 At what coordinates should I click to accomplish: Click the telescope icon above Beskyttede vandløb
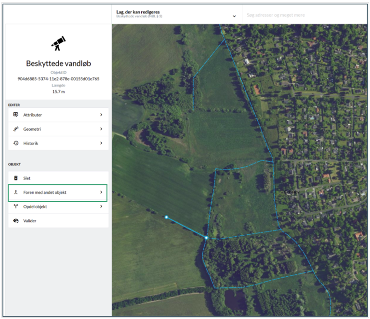tap(58, 43)
